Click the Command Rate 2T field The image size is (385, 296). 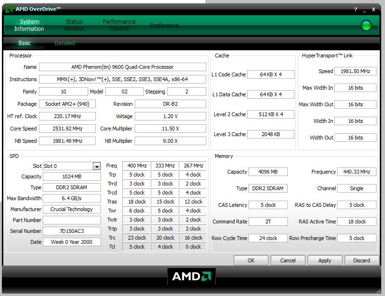[x=268, y=222]
